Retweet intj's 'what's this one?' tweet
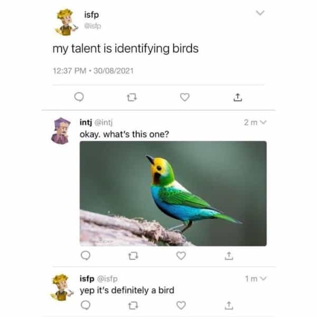The height and width of the screenshot is (317, 317). coord(133,256)
